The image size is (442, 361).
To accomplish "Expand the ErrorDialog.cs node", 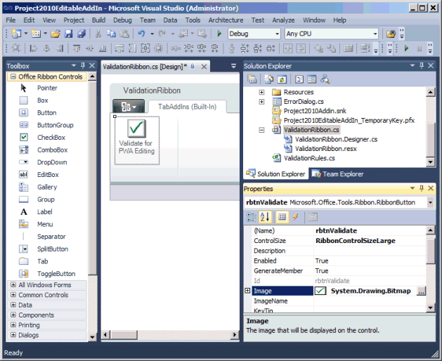I will (x=261, y=102).
